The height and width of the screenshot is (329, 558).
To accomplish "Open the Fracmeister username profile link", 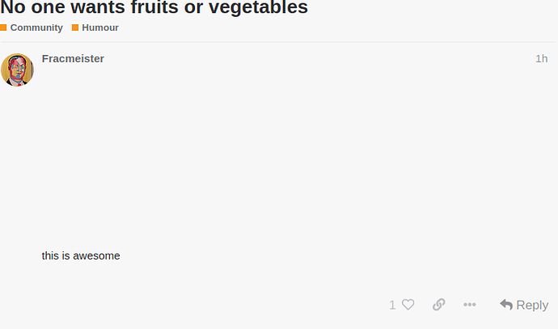I will click(73, 58).
